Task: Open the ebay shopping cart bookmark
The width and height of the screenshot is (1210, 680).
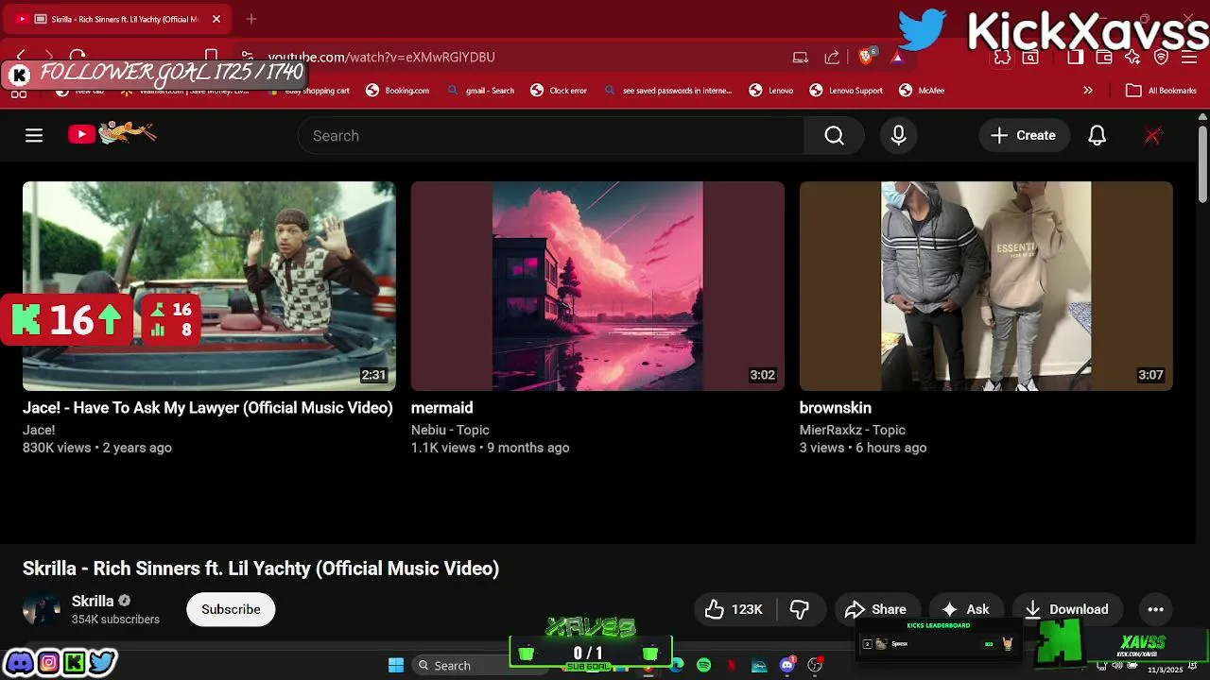Action: pos(309,91)
